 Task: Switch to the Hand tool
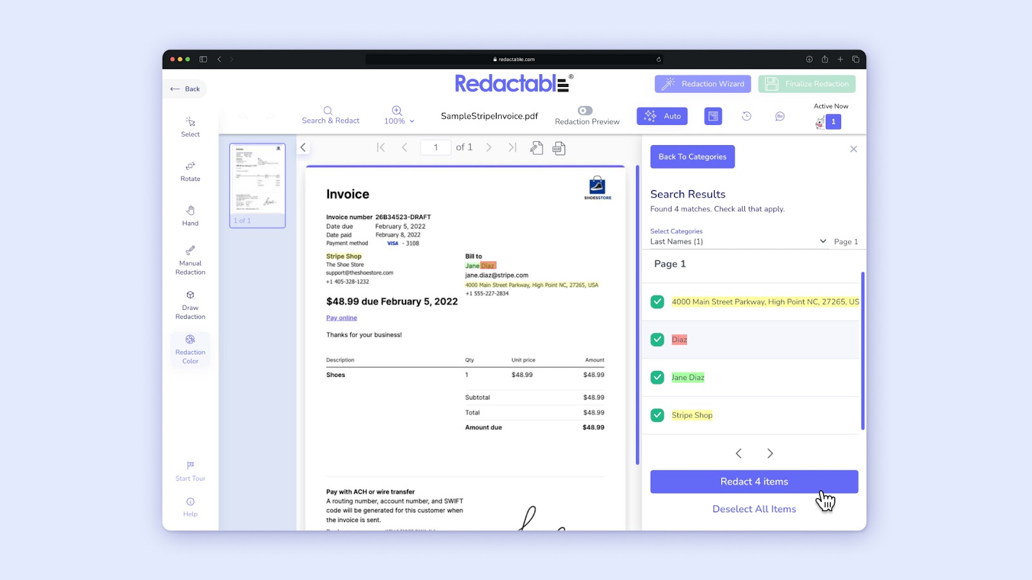coord(190,216)
